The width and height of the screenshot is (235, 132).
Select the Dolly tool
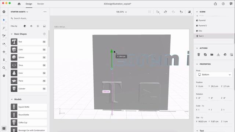[4, 59]
